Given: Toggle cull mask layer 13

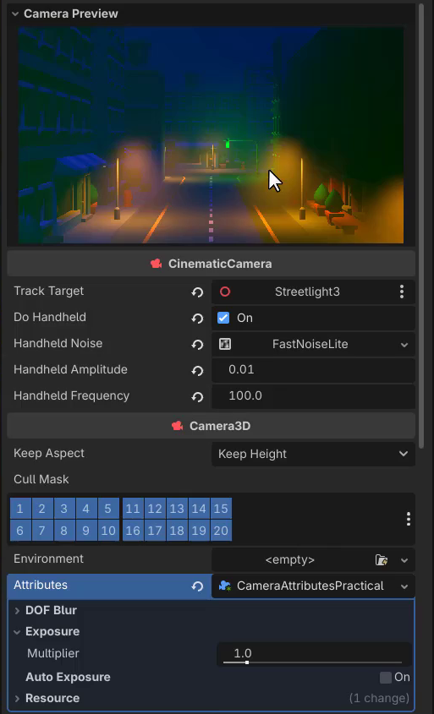Looking at the screenshot, I should (x=177, y=509).
